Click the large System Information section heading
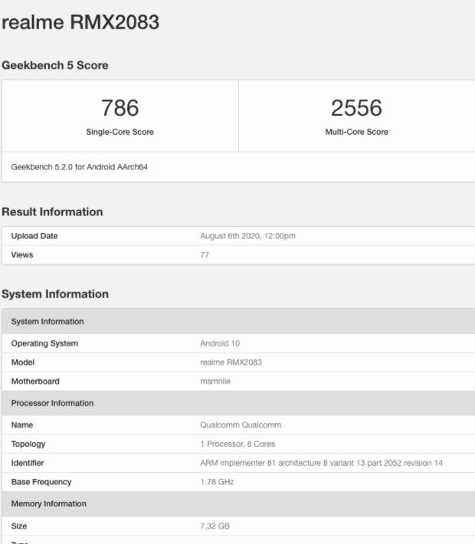475x544 pixels. [x=55, y=294]
